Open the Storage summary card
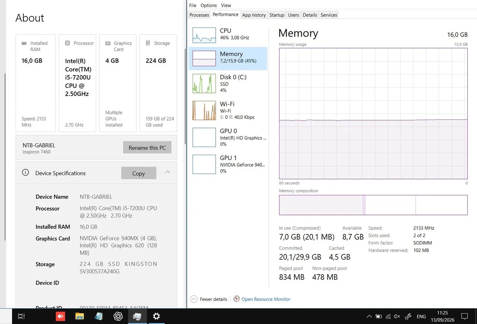 tap(158, 83)
